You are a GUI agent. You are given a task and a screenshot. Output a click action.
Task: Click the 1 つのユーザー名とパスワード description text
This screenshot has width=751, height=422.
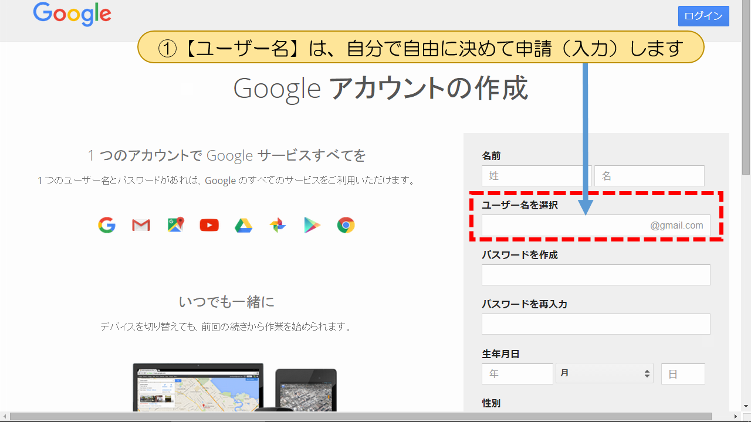pos(226,181)
